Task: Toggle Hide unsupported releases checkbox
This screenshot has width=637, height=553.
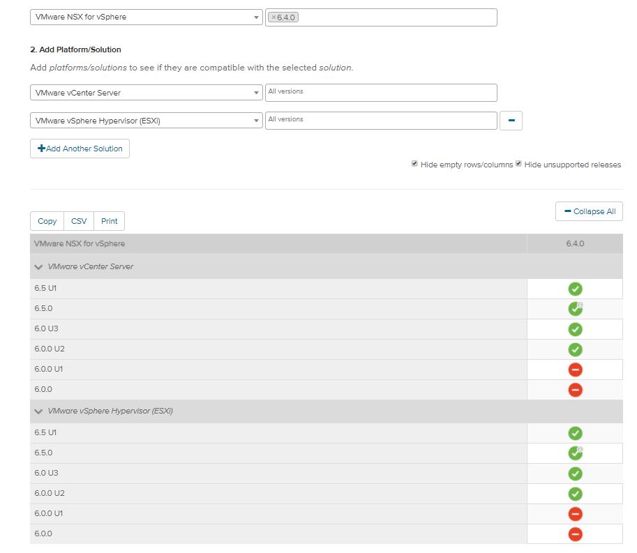Action: (518, 164)
